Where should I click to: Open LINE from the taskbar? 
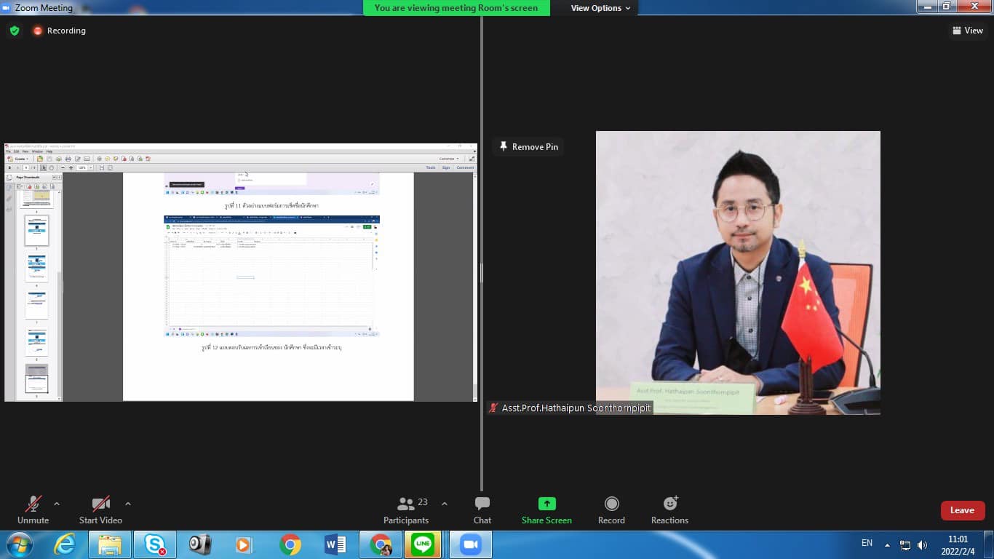[423, 544]
